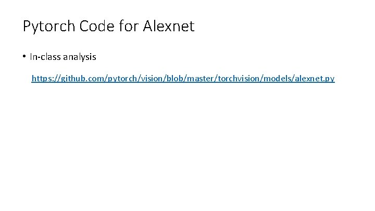Click 'https' at the start of link
This screenshot has width=375, height=211.
[41, 79]
